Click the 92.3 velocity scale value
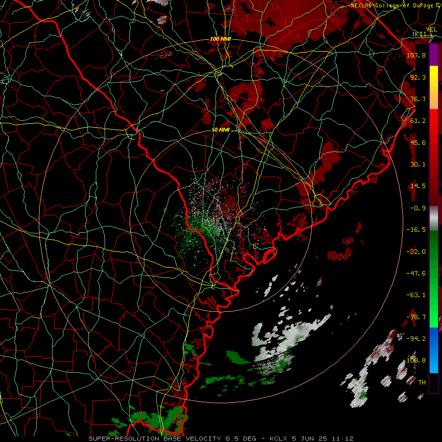Screen dimensions: 442x442 pos(418,77)
